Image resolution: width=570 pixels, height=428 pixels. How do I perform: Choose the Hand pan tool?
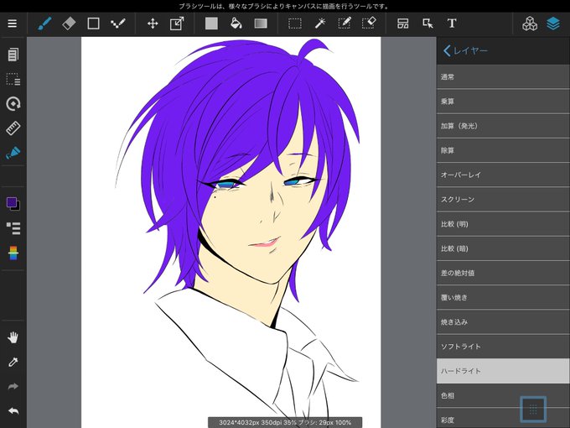(x=13, y=337)
